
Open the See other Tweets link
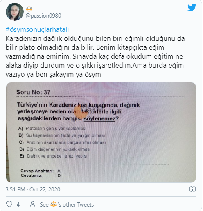(x=67, y=204)
